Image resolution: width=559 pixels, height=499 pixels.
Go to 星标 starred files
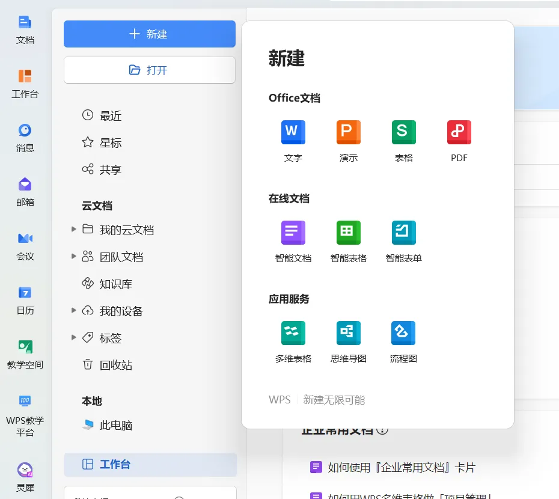tap(102, 142)
